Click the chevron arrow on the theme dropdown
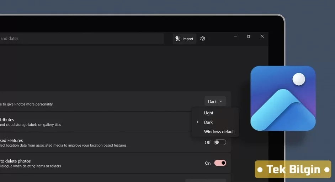This screenshot has height=182, width=335. [221, 102]
